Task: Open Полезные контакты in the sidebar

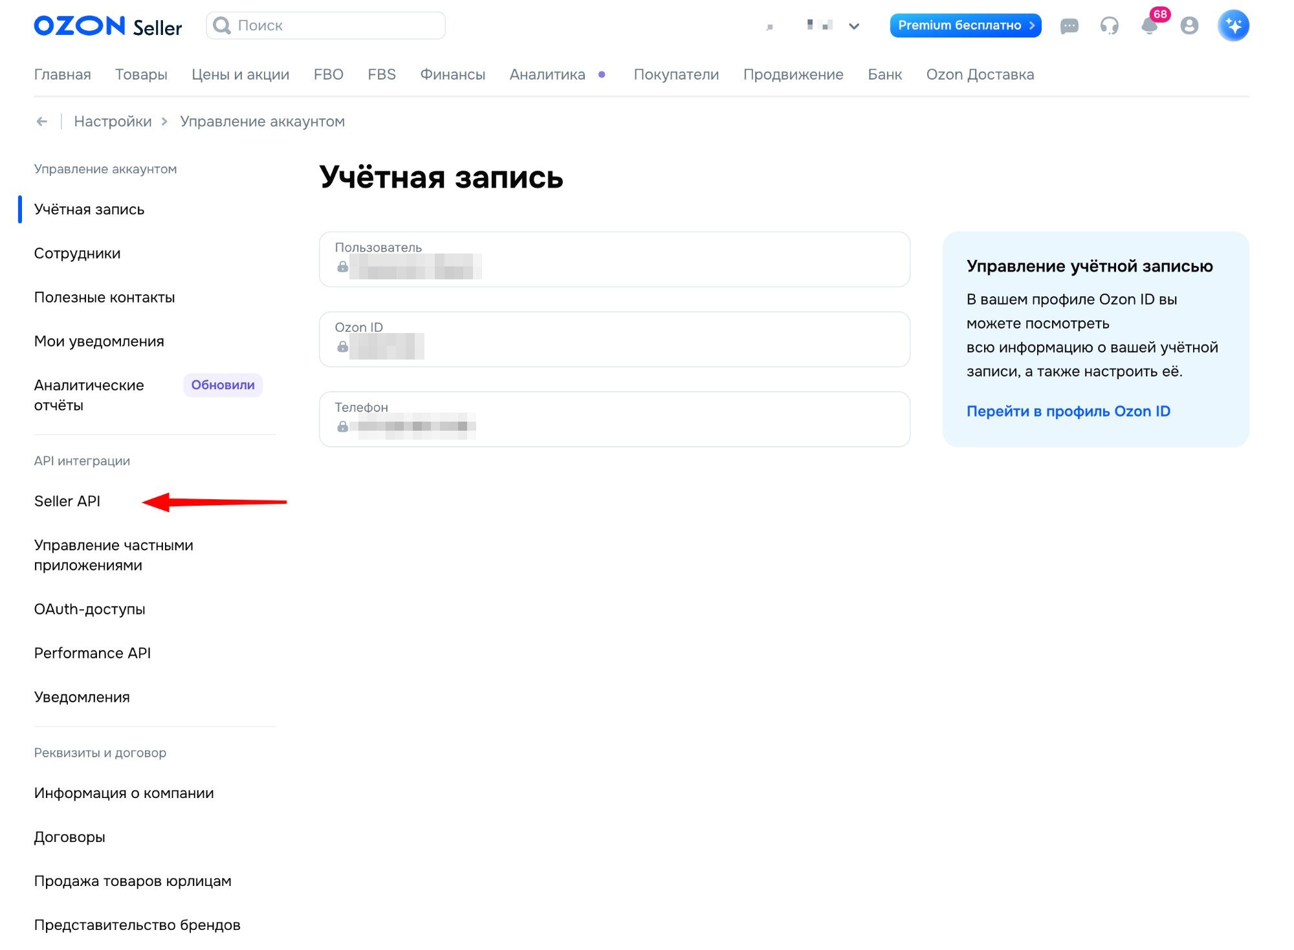Action: click(x=104, y=297)
